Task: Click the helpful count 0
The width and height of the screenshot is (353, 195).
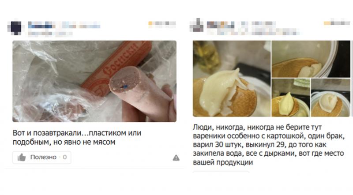Action: 65,157
